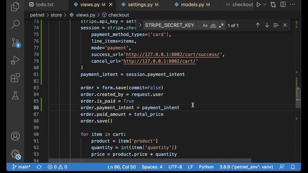Screen dimensions: 308x173
Task: Click the main* branch in status bar
Action: tap(21, 167)
